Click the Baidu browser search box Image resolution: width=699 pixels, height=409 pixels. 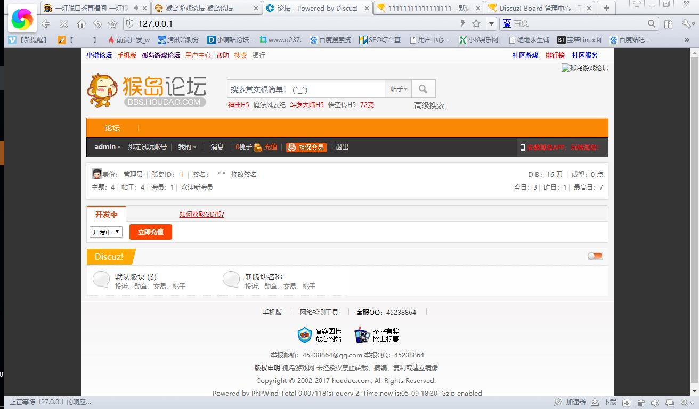579,24
